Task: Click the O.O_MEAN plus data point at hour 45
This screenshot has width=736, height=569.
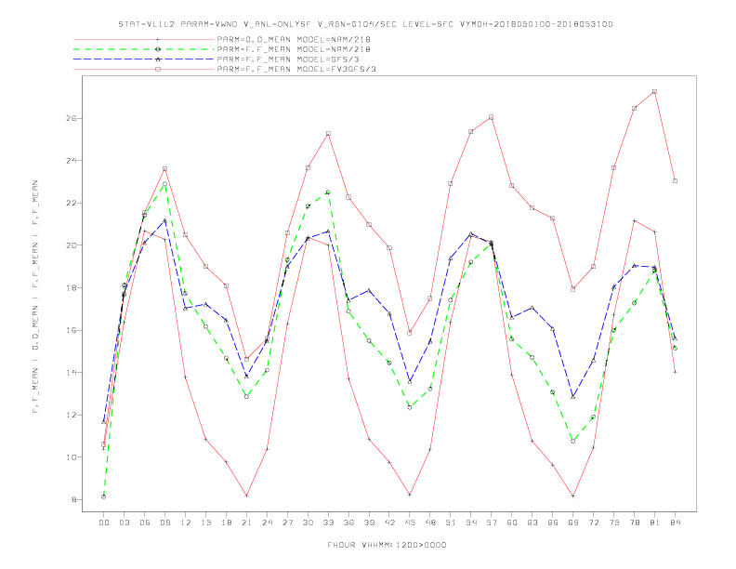Action: [410, 495]
